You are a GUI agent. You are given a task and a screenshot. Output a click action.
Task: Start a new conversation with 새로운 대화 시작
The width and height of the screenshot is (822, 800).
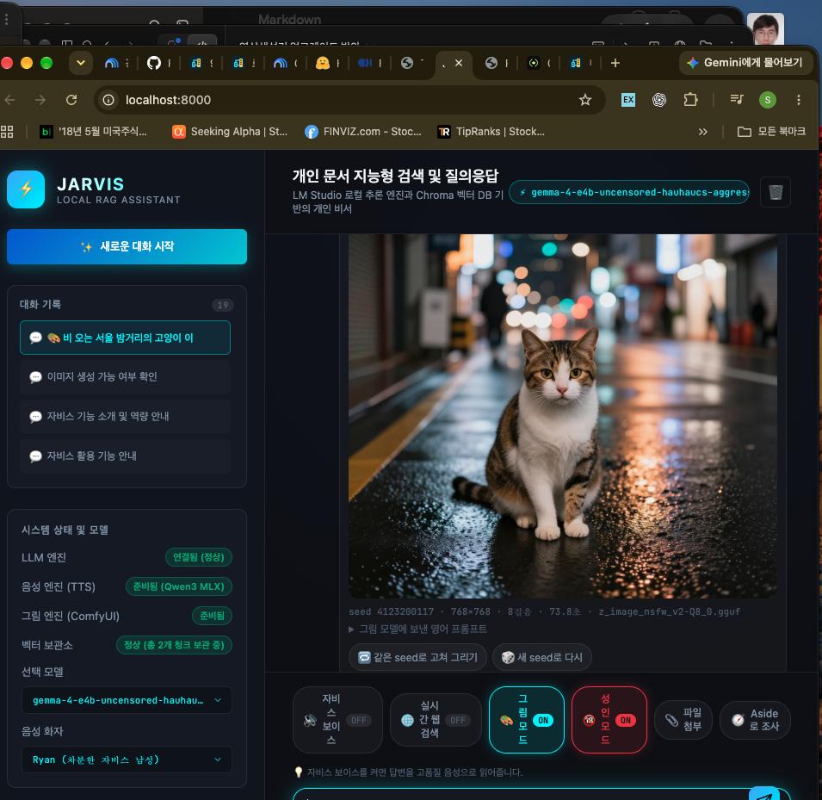click(x=127, y=246)
